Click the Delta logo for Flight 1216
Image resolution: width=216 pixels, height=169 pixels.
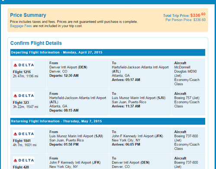point(24,65)
